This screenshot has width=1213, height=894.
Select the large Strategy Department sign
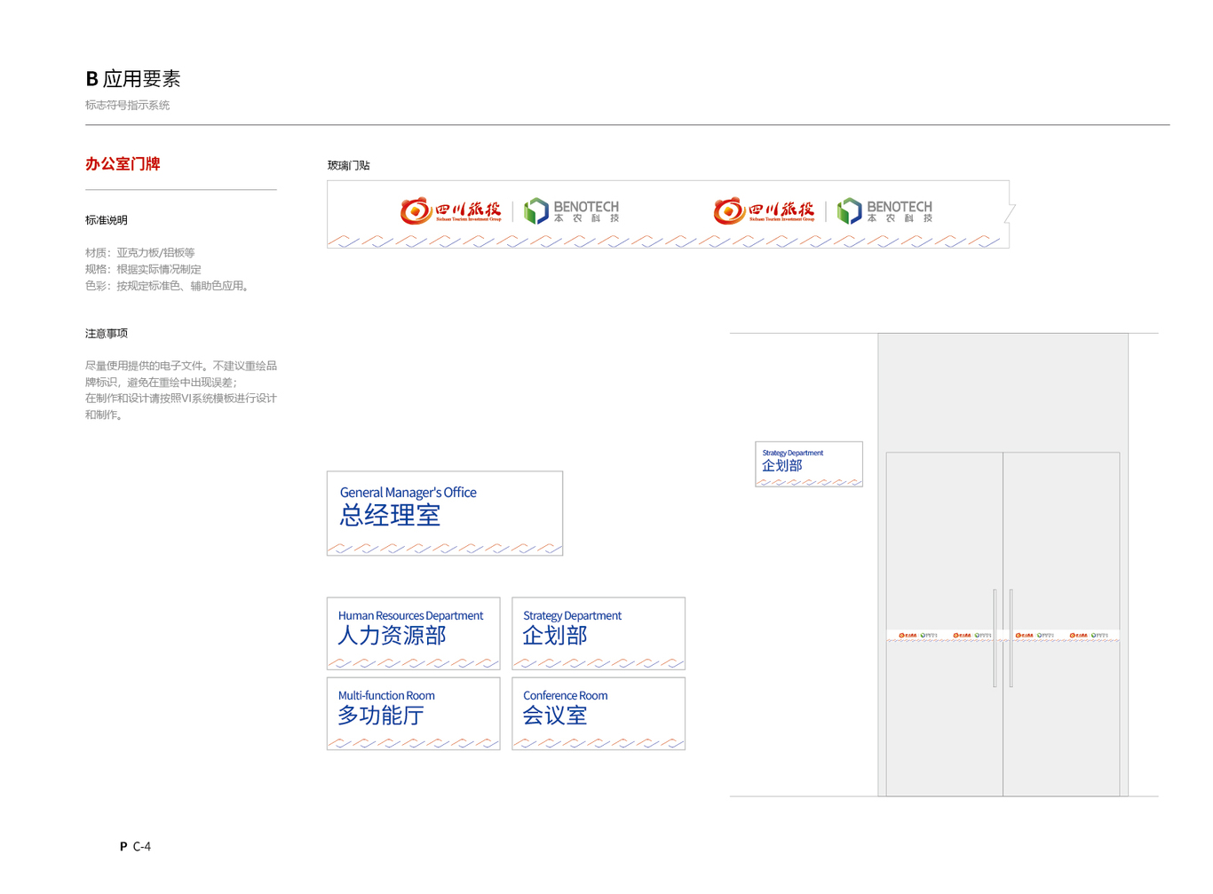pos(599,633)
